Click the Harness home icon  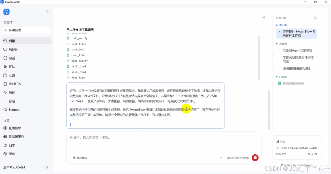click(5, 110)
